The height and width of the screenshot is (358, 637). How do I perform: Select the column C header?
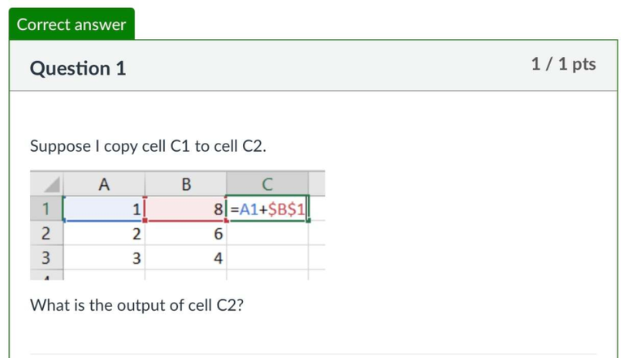point(267,183)
